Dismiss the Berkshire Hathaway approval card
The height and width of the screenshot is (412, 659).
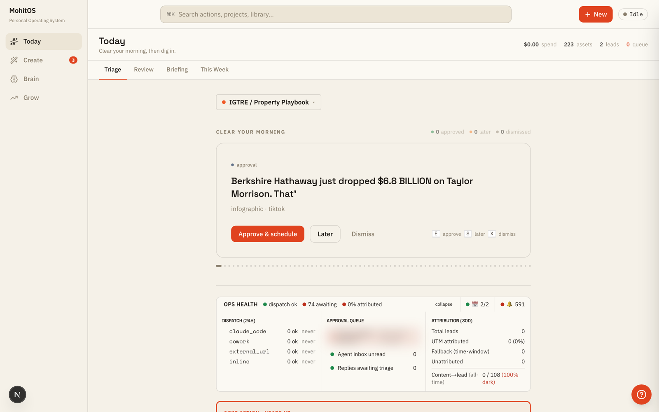(363, 234)
